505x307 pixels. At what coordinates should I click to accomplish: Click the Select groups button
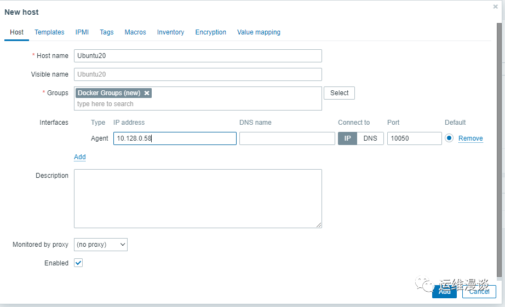tap(339, 93)
